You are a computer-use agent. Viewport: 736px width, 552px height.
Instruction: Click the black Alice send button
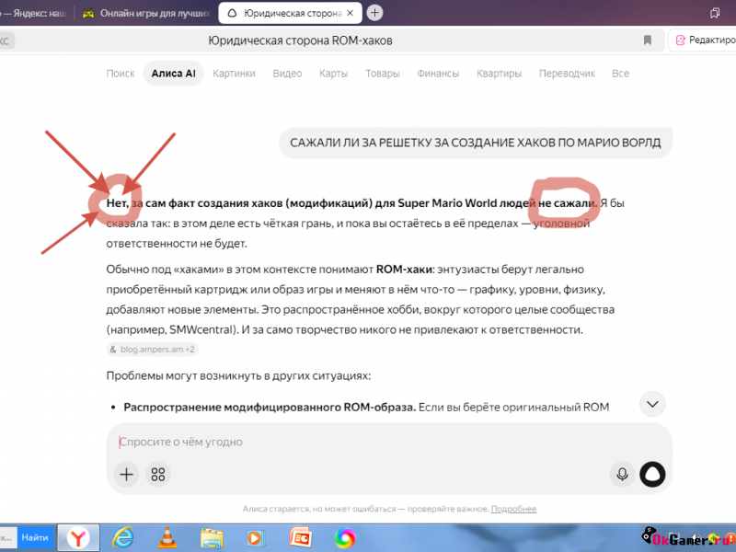(652, 475)
